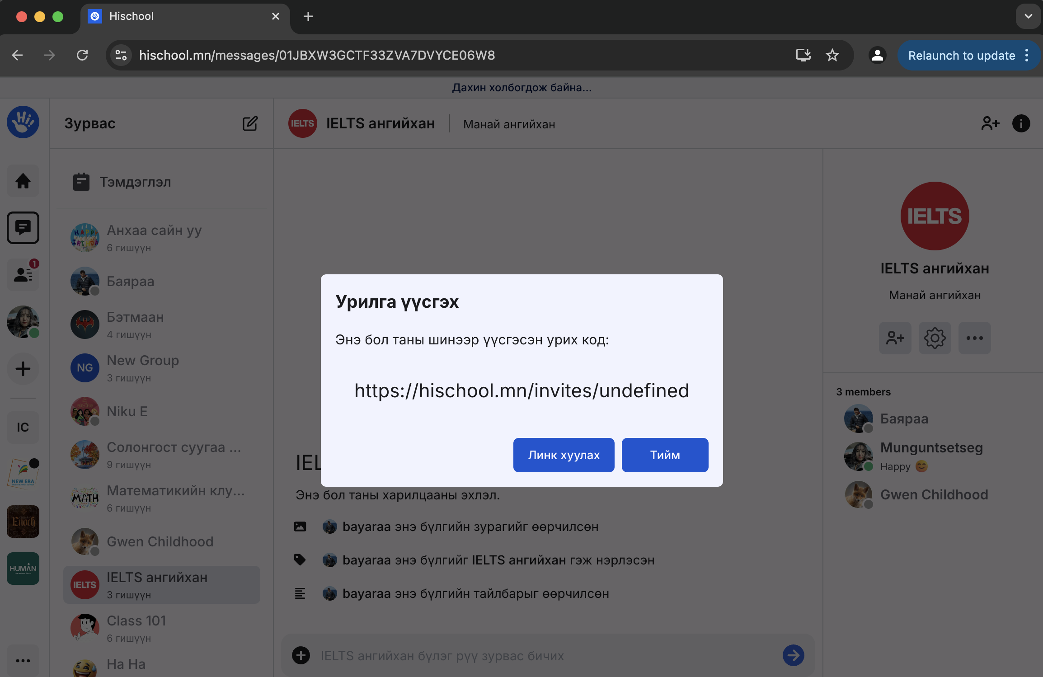Bookmark this page with star icon
Image resolution: width=1043 pixels, height=677 pixels.
tap(832, 55)
